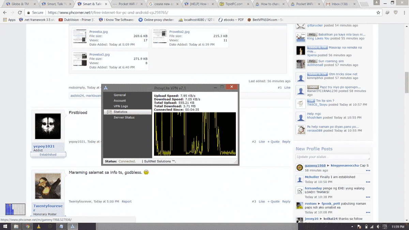Open Server Status in ProxyLite VPN

[124, 117]
